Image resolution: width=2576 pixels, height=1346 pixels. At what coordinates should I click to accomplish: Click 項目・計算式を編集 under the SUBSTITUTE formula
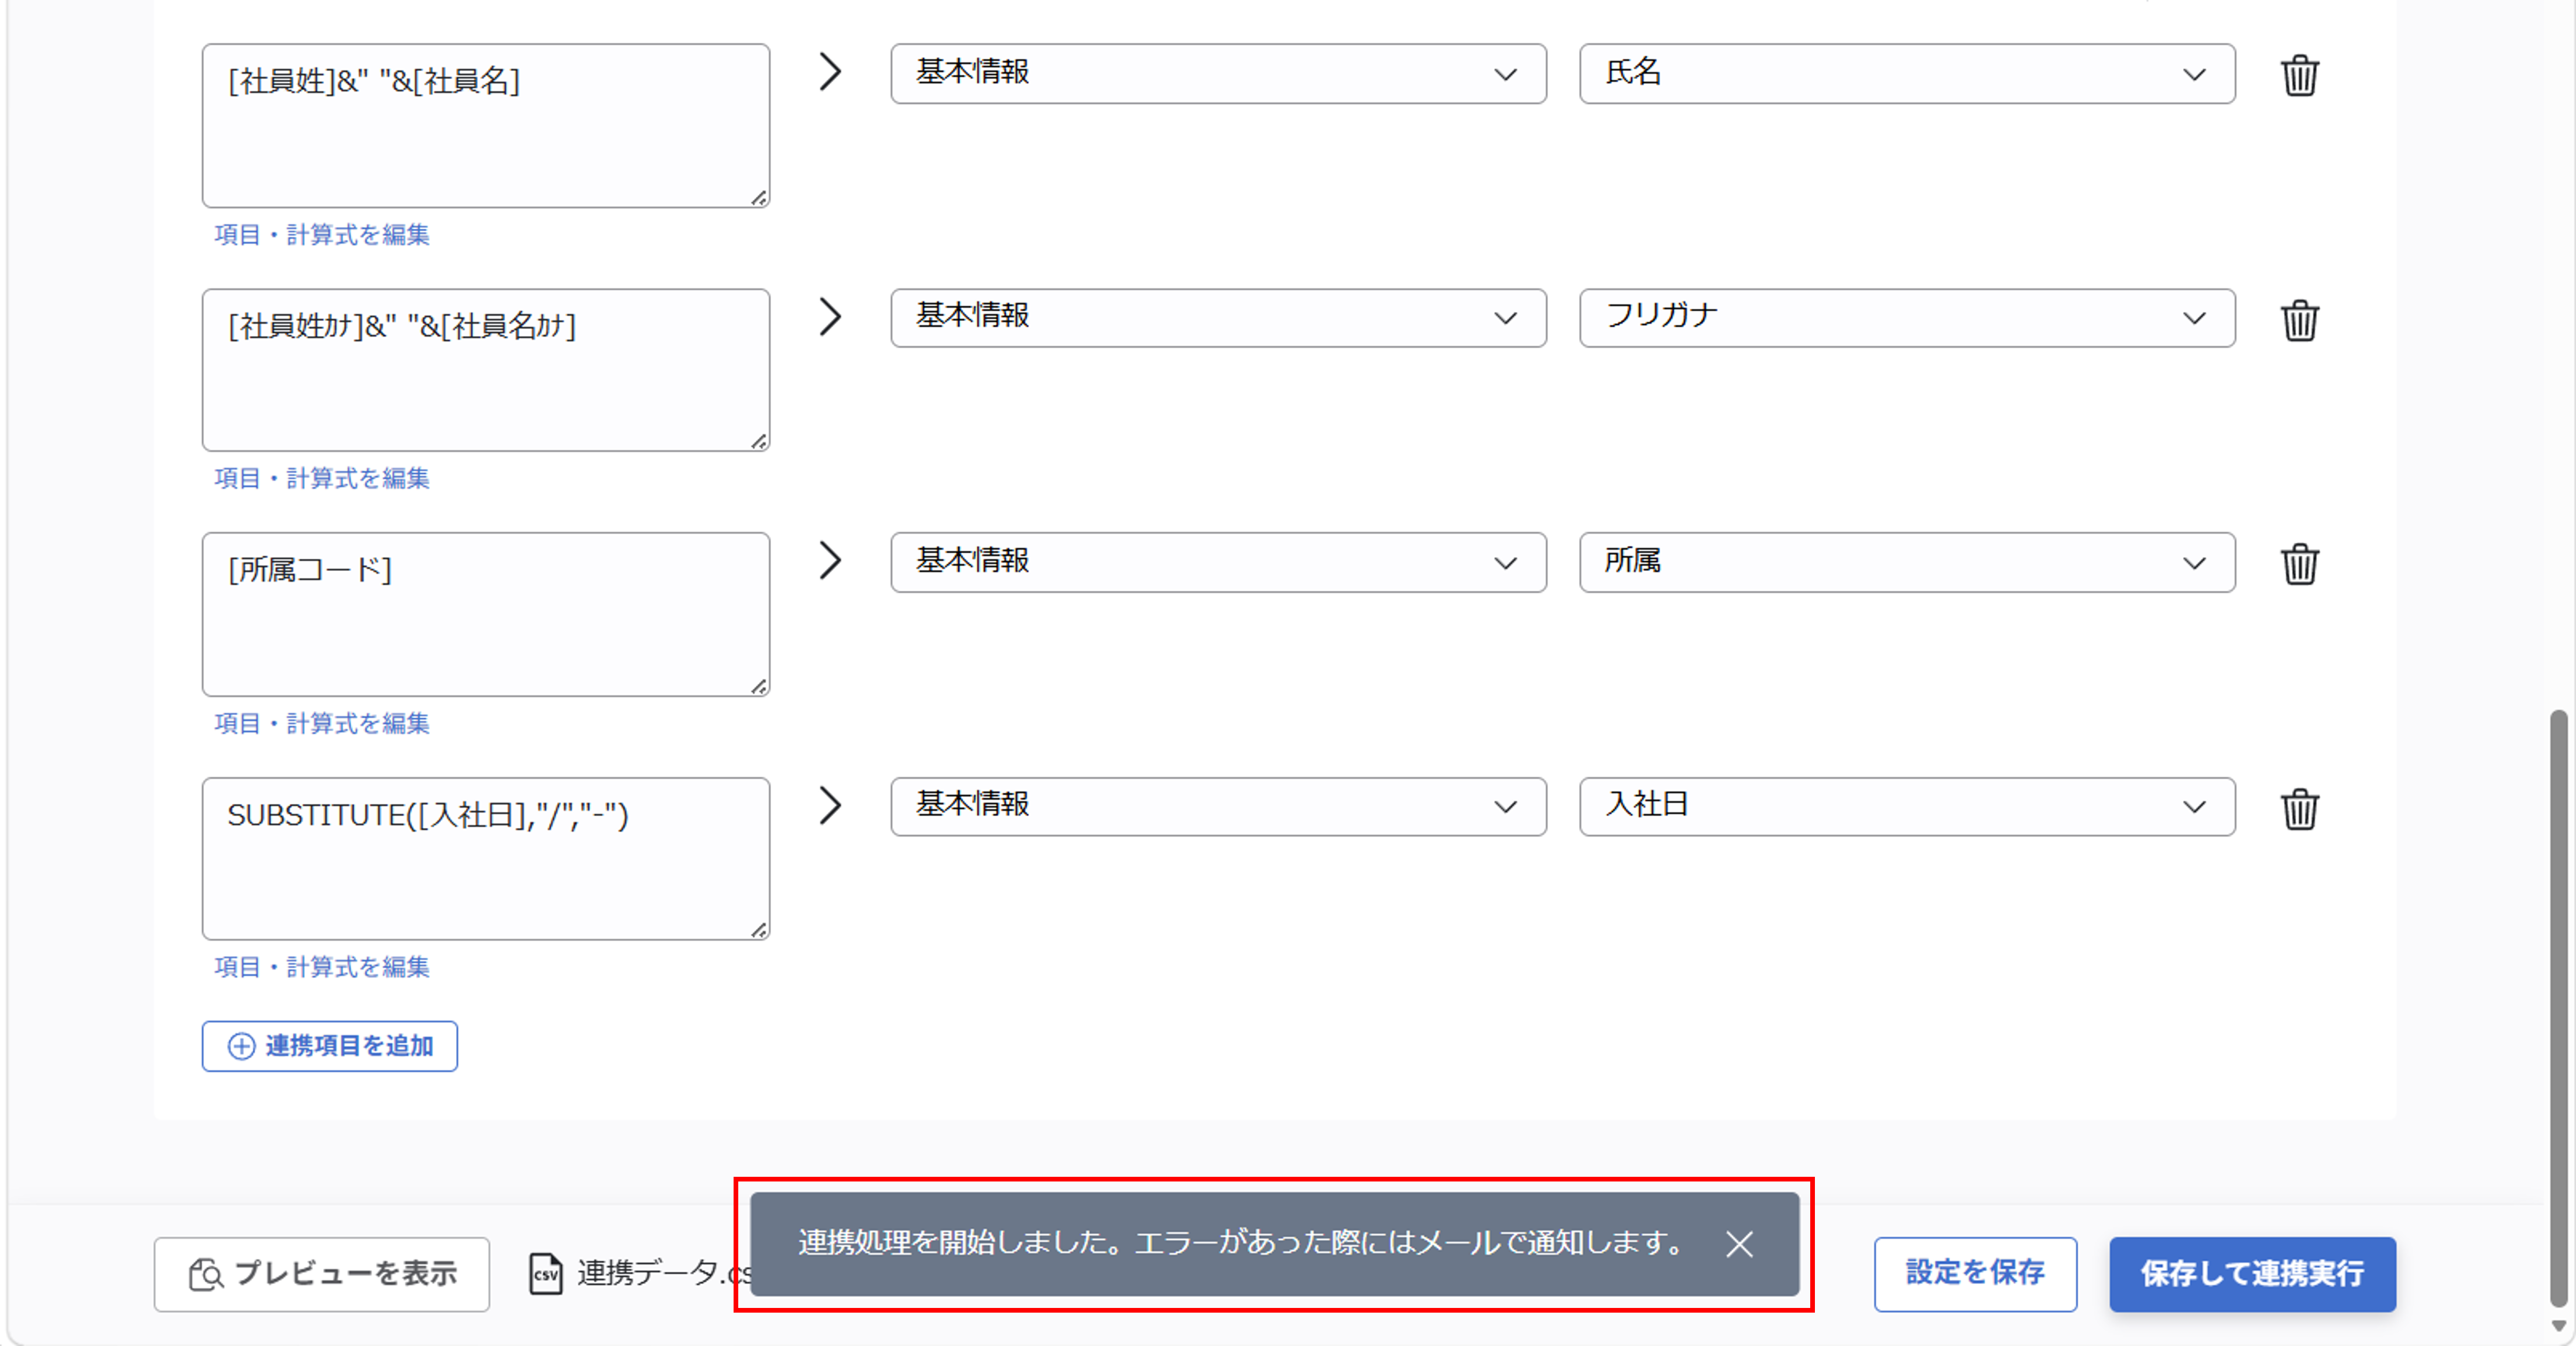(x=322, y=967)
